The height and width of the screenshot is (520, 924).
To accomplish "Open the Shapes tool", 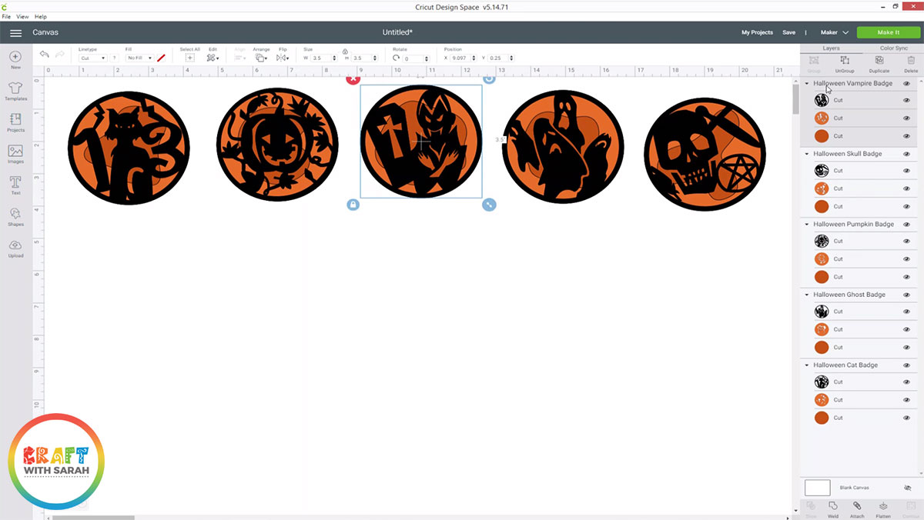I will (15, 216).
